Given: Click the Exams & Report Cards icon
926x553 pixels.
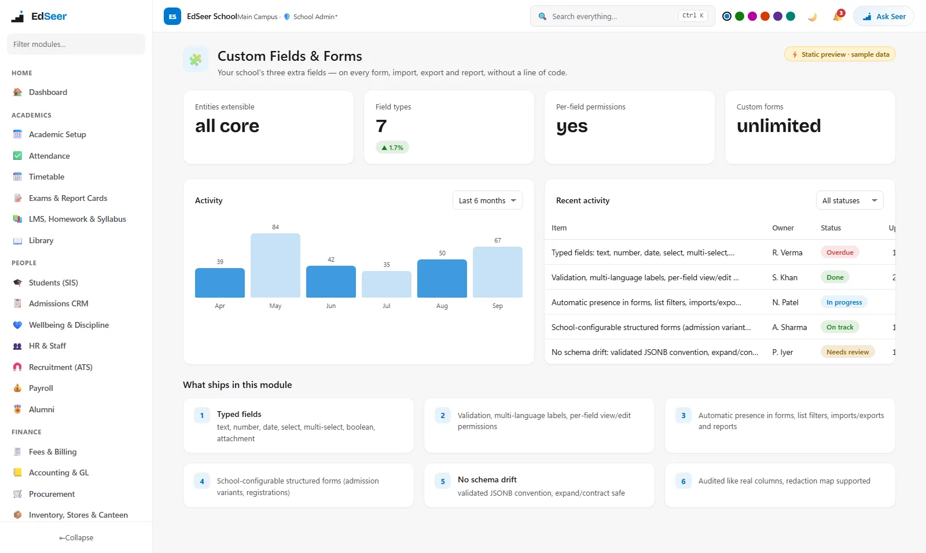Looking at the screenshot, I should click(17, 198).
